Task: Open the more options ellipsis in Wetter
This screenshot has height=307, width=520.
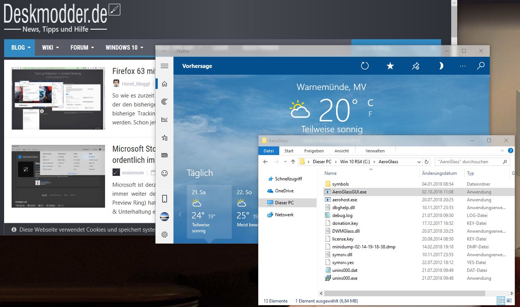Action: [x=463, y=66]
